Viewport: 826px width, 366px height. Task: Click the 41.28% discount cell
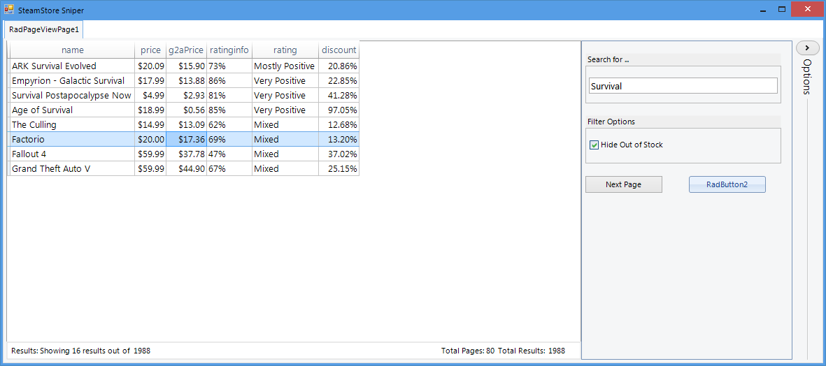click(x=339, y=95)
